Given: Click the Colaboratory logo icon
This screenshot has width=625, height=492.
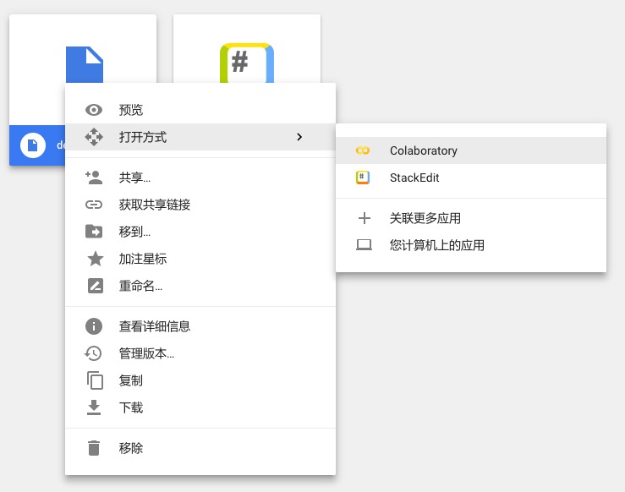Looking at the screenshot, I should 364,150.
